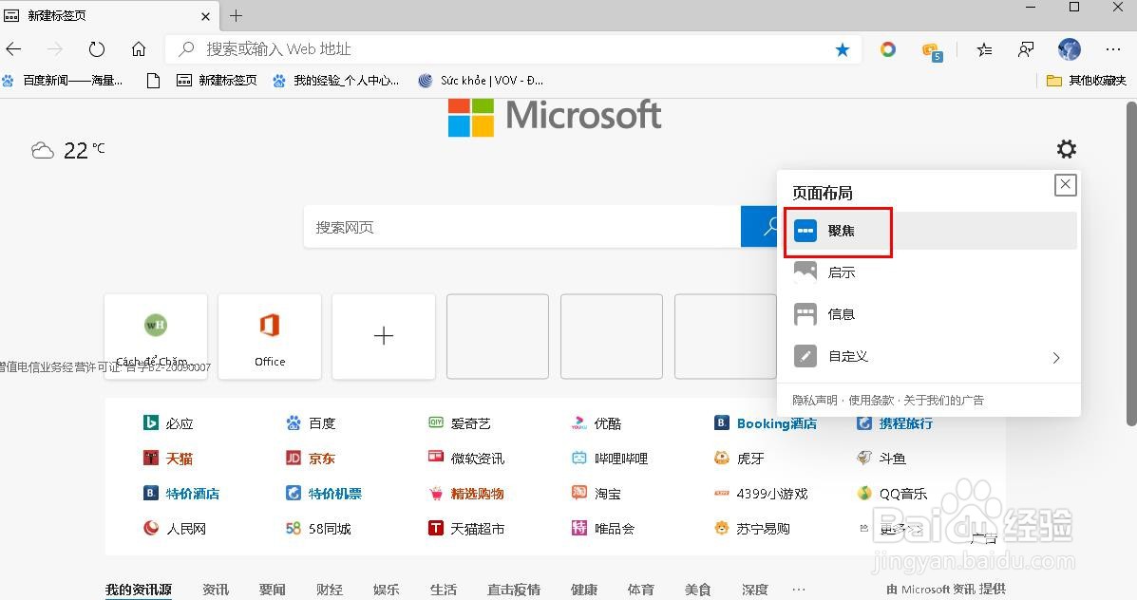
Task: Click the weather cloud icon
Action: (43, 150)
